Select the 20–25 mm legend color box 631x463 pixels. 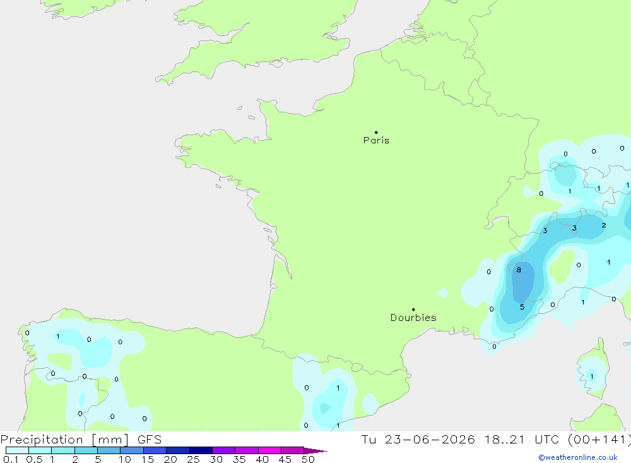tap(178, 450)
